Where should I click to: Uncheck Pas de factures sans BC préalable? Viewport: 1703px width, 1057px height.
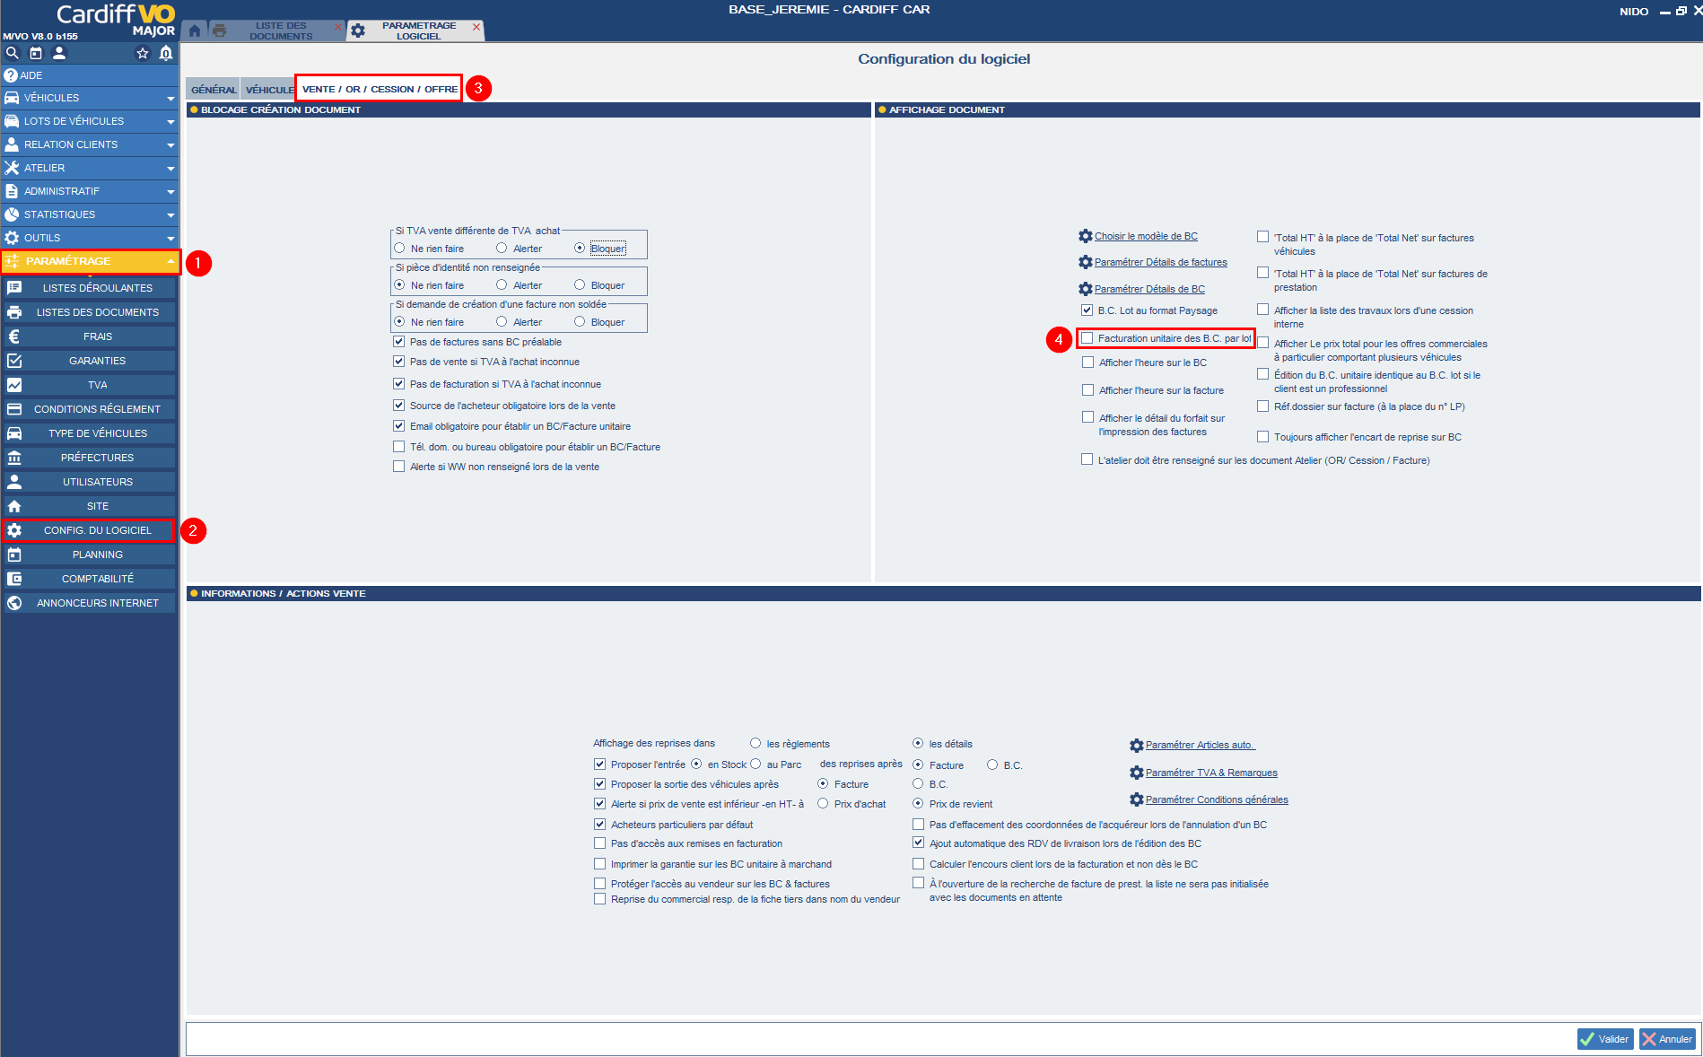[x=398, y=342]
